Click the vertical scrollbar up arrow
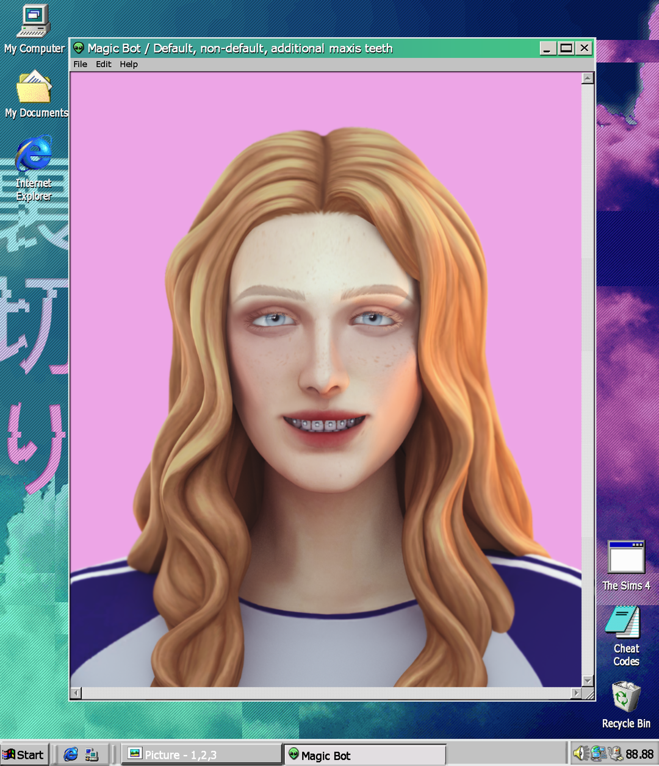The image size is (659, 766). [588, 78]
